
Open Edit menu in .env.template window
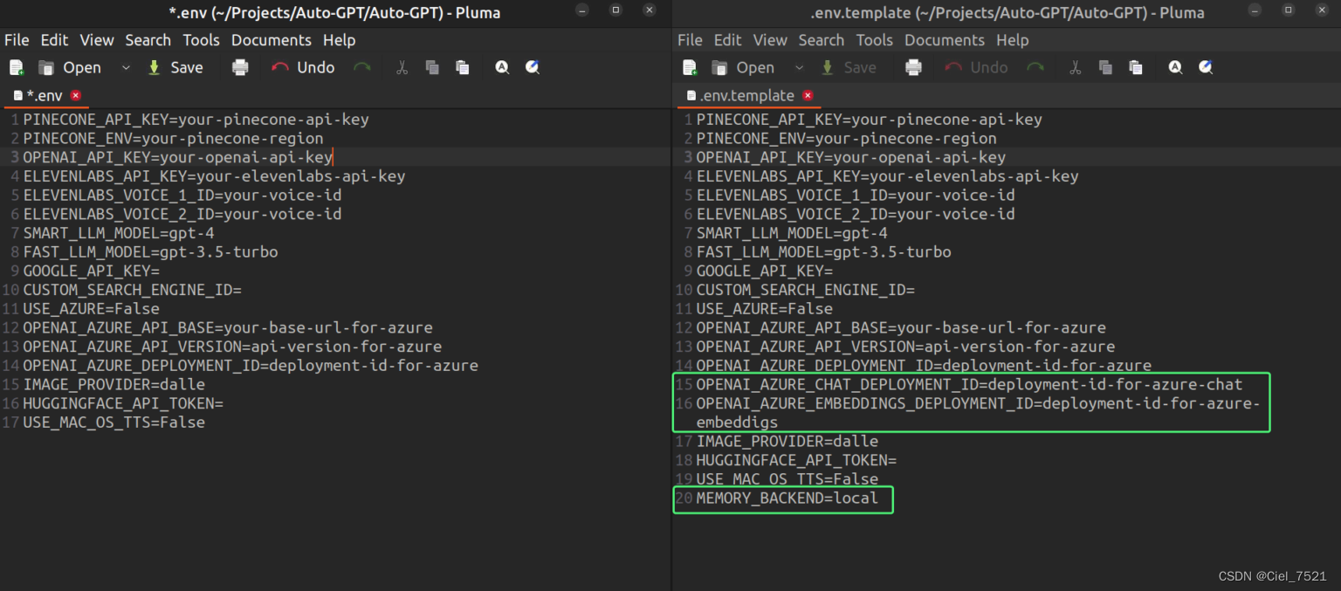727,40
